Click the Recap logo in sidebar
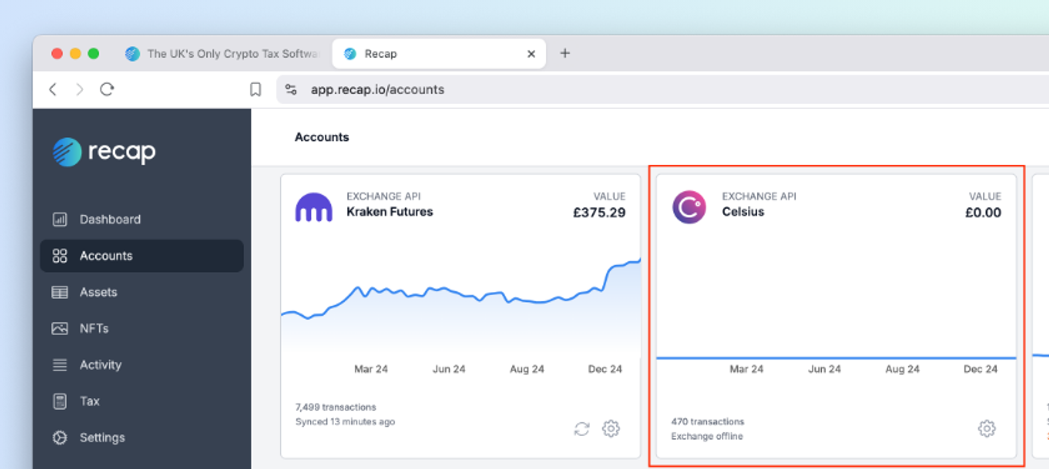The image size is (1049, 469). (x=104, y=152)
